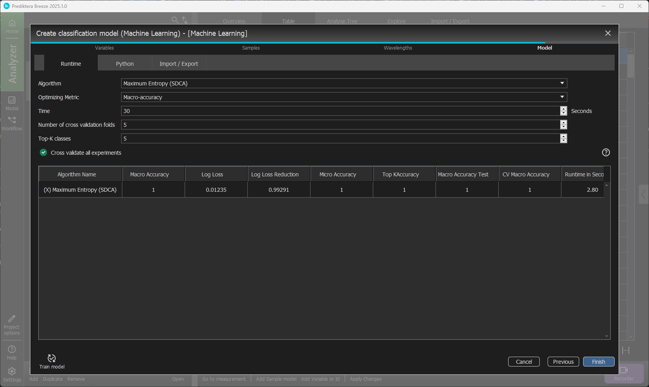This screenshot has width=649, height=387.
Task: Click the Train model icon
Action: (52, 358)
